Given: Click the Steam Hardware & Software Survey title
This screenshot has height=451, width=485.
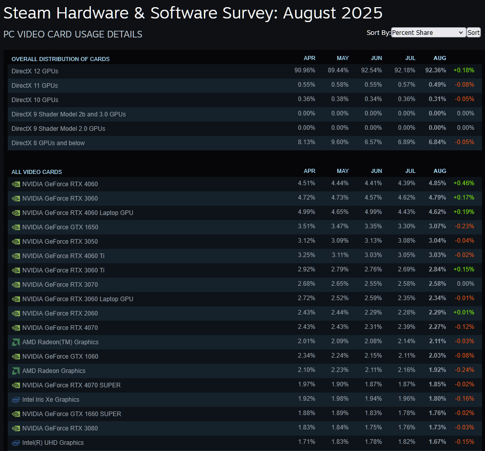Looking at the screenshot, I should pyautogui.click(x=193, y=13).
